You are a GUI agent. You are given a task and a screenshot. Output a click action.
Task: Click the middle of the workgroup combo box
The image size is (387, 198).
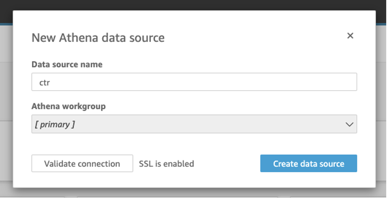click(194, 124)
